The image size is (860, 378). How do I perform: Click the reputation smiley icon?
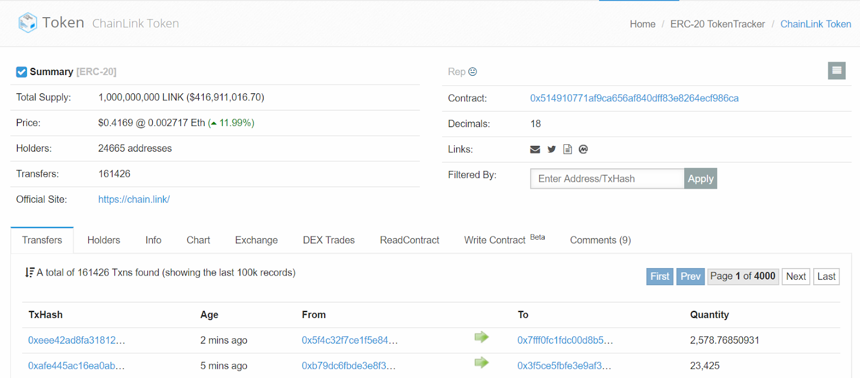(x=472, y=71)
